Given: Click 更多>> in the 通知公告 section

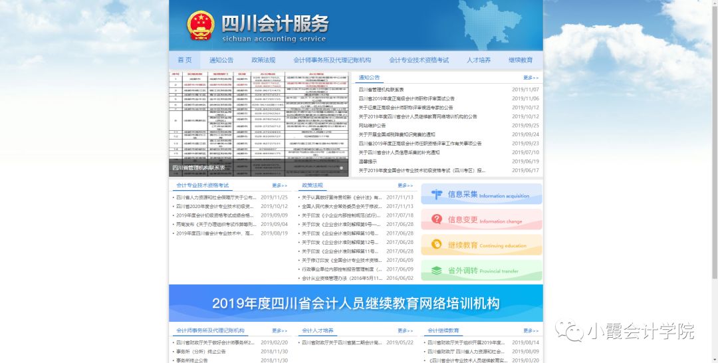Looking at the screenshot, I should tap(531, 78).
